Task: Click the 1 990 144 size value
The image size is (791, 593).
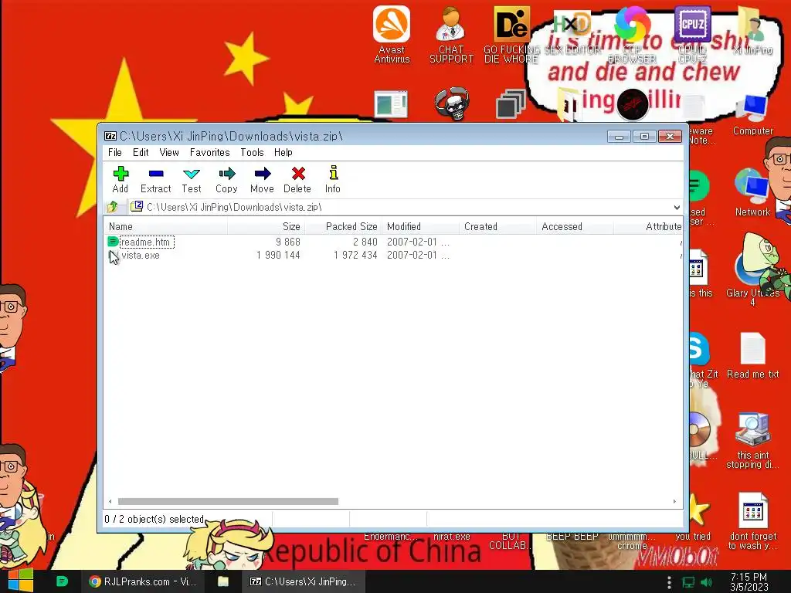Action: click(278, 255)
